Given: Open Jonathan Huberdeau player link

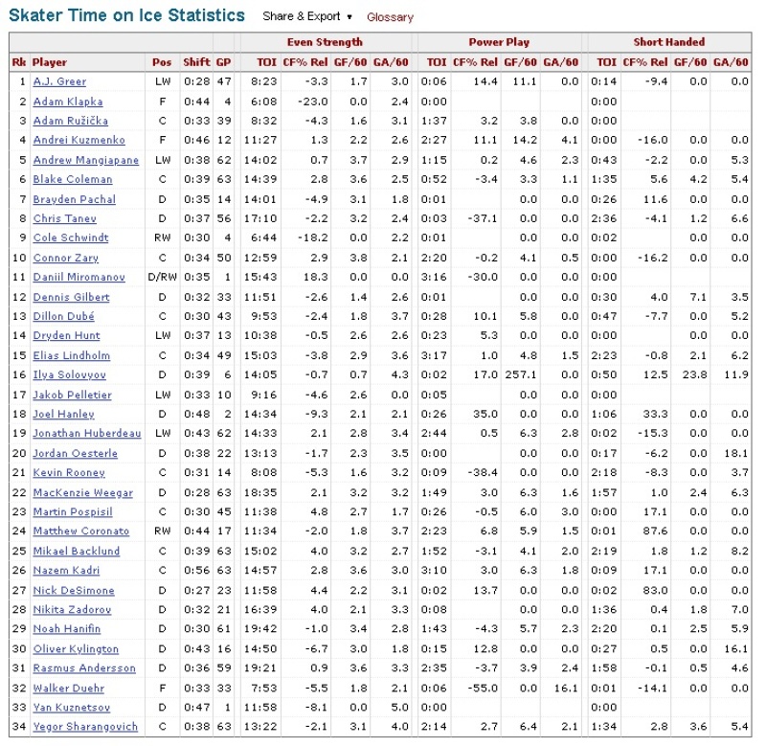Looking at the screenshot, I should (87, 434).
